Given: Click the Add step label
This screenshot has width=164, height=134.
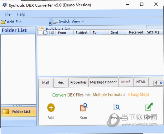Looking at the screenshot, I should tap(51, 118).
